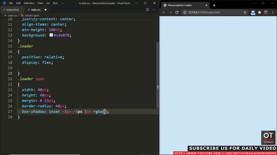Click the browser address bar URL
277x155 pixels.
tap(204, 12)
